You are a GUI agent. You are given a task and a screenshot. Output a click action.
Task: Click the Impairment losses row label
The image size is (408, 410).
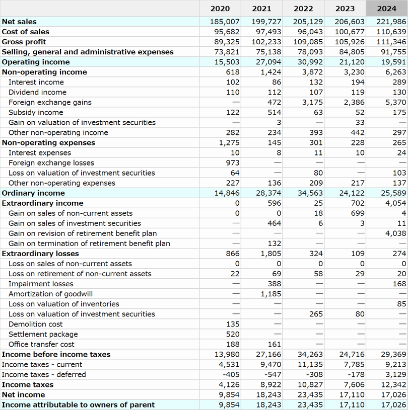[x=41, y=284]
